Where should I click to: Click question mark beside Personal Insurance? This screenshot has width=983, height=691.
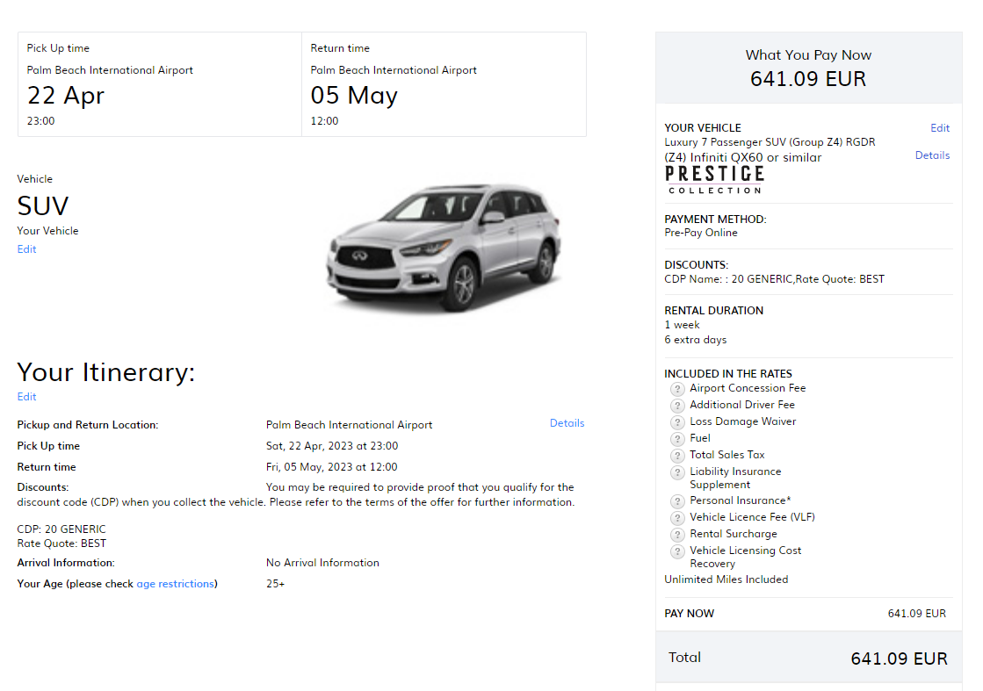coord(677,501)
